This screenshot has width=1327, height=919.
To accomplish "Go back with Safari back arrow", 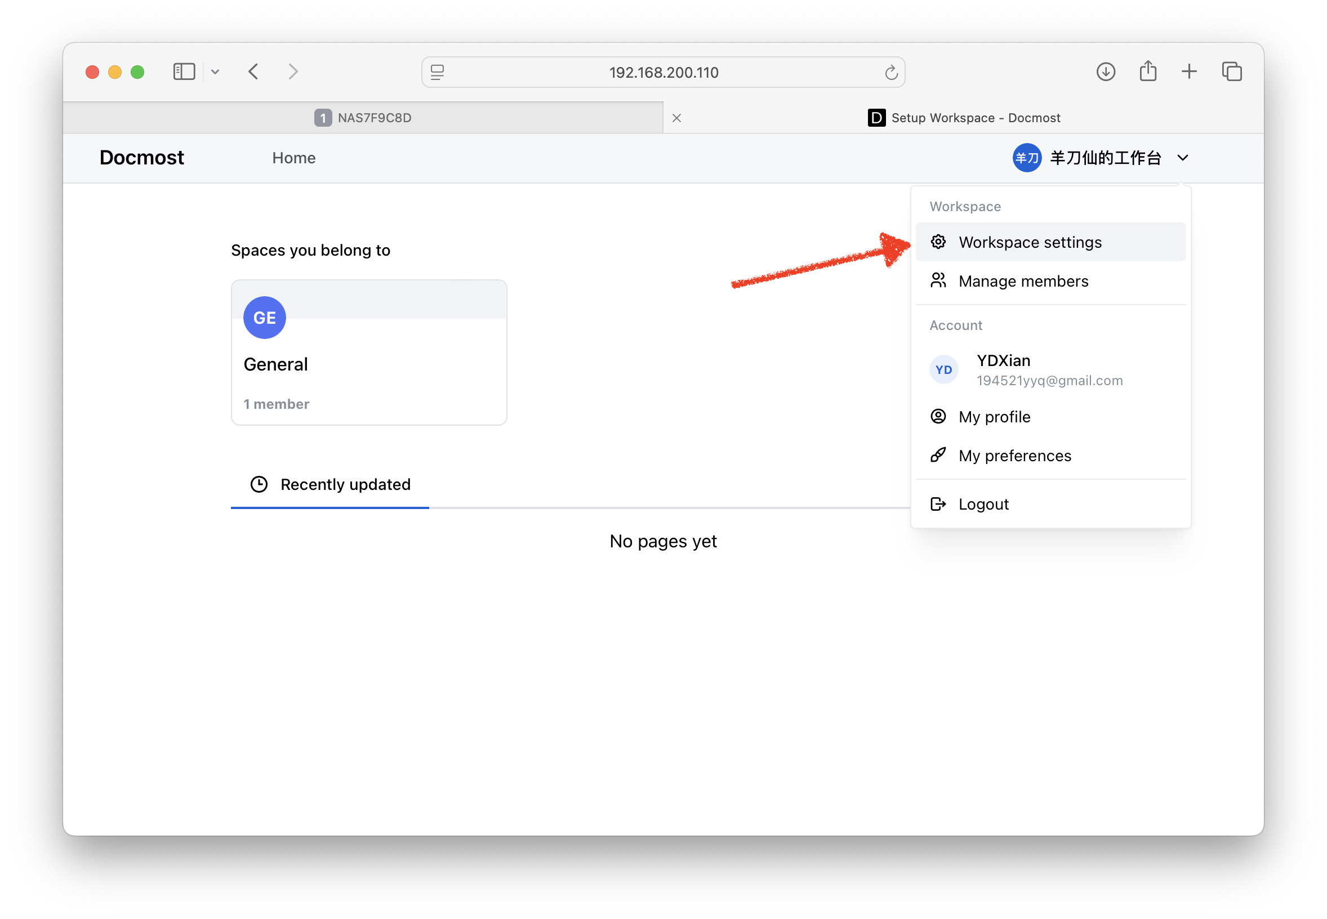I will 253,72.
